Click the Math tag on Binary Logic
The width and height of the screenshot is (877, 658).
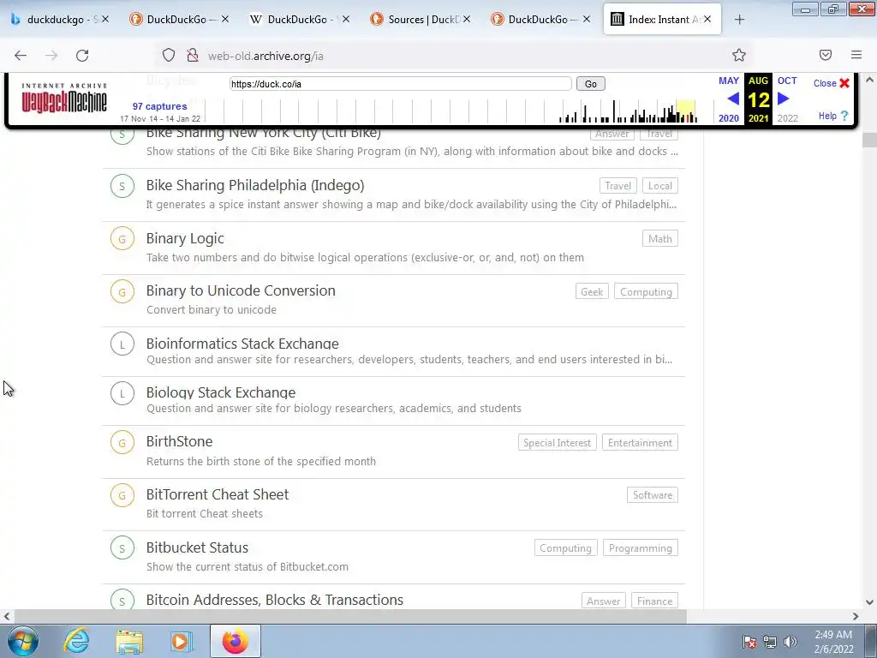pos(660,239)
